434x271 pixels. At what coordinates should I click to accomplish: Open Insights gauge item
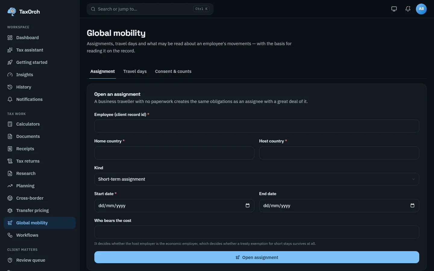[39, 75]
